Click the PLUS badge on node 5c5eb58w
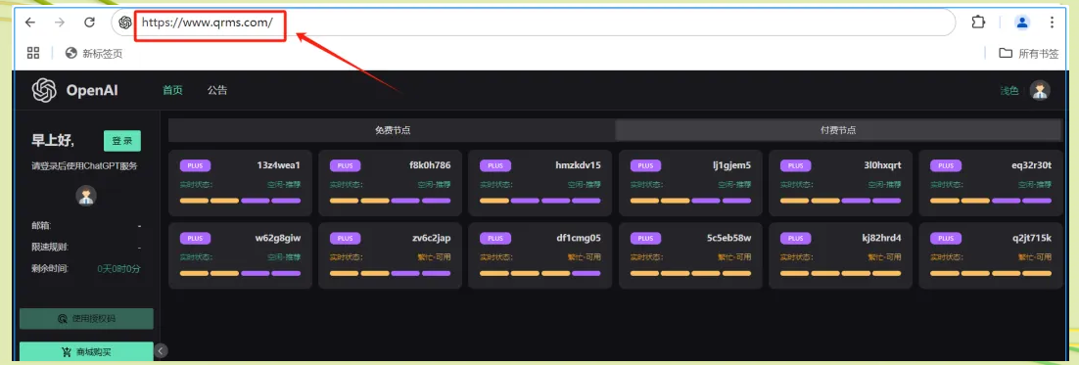This screenshot has height=365, width=1079. (645, 239)
